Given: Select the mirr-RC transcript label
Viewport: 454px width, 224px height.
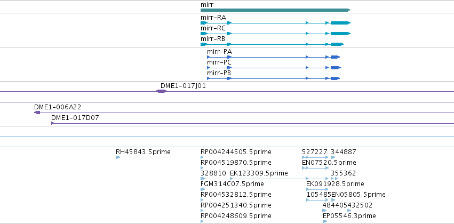Looking at the screenshot, I should click(x=213, y=28).
